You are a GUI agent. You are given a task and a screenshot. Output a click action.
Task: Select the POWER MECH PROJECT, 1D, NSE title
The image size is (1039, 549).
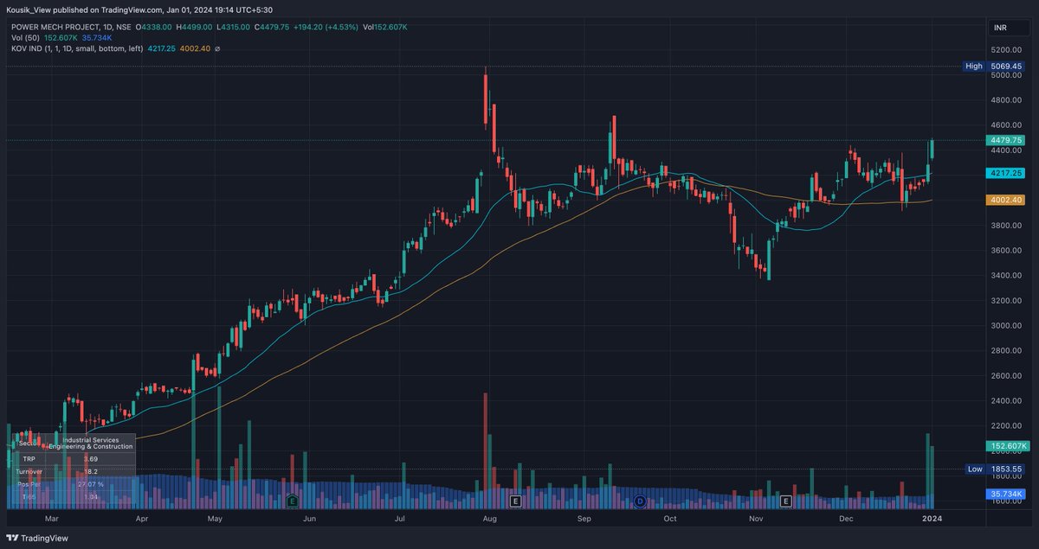tap(71, 27)
